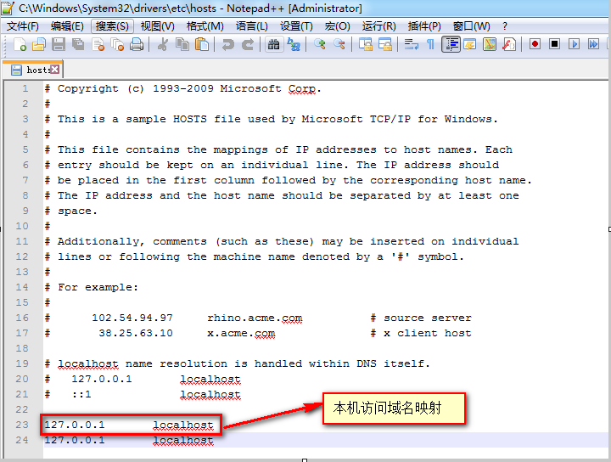Select the hosts document tab
Screen dimensions: 611x462
click(33, 70)
